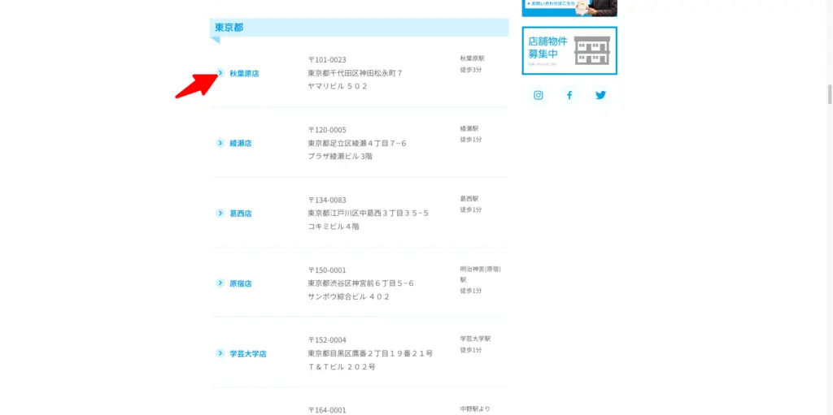The image size is (833, 415).
Task: Select text ヤマリビル ５０２
Action: [x=338, y=86]
